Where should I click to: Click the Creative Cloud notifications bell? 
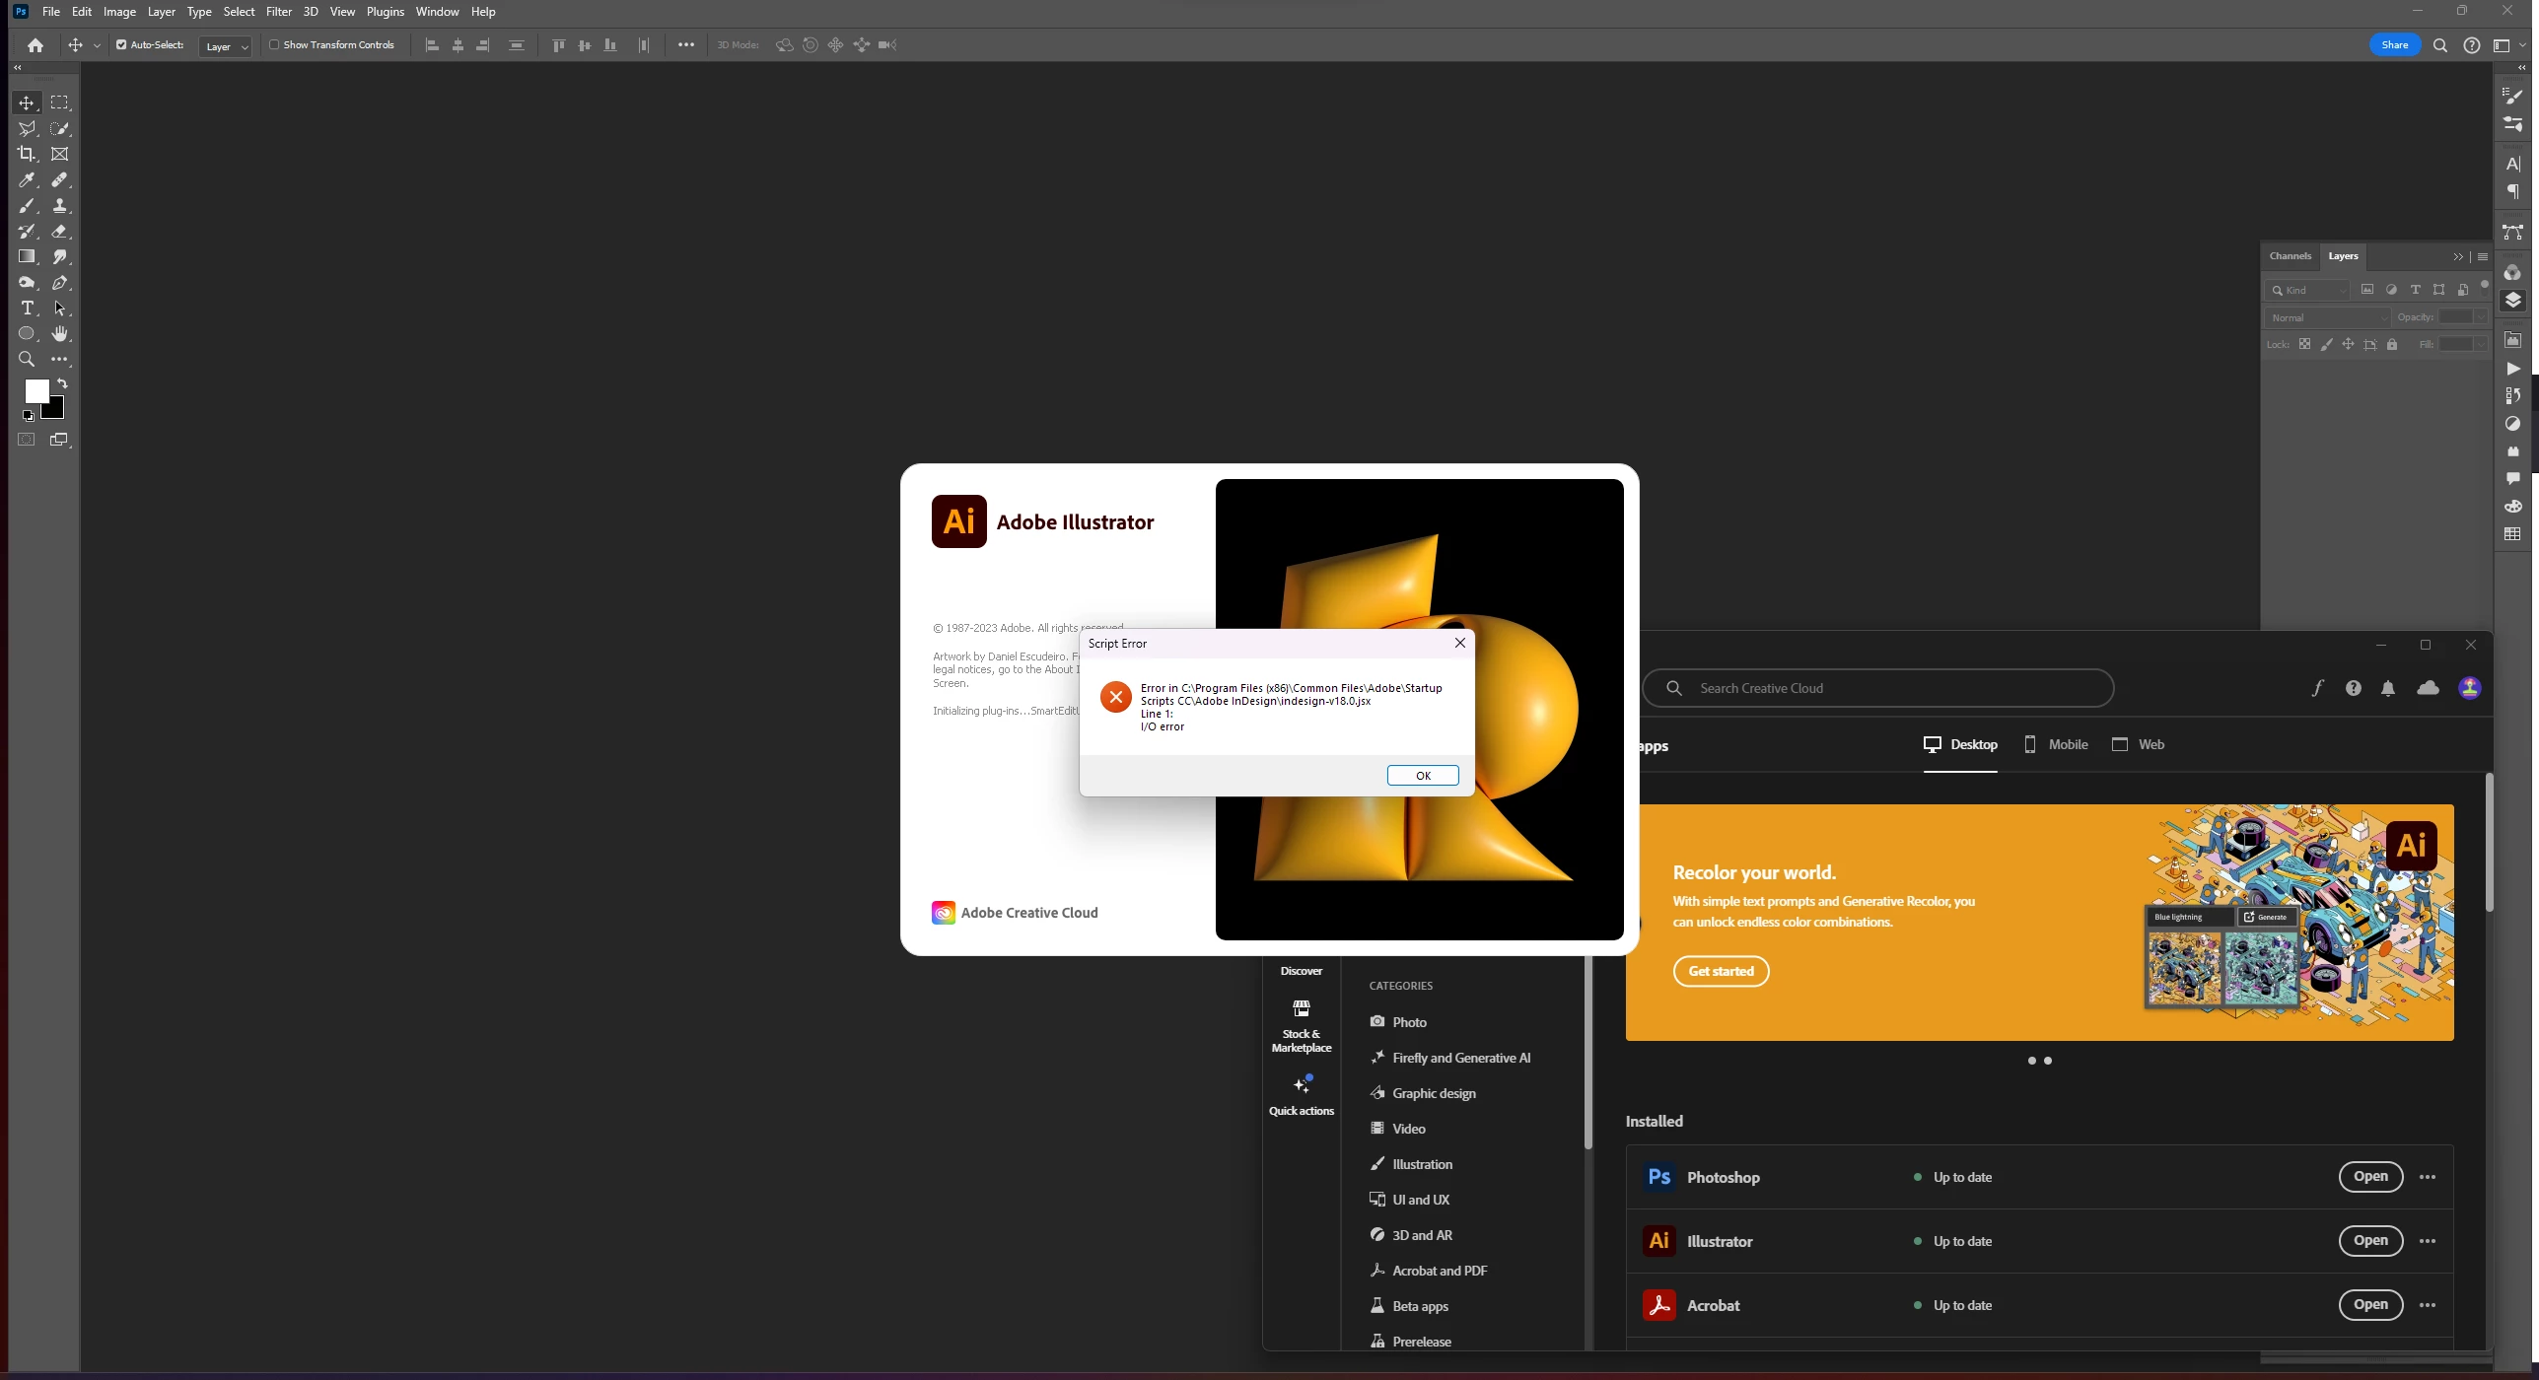[2387, 688]
